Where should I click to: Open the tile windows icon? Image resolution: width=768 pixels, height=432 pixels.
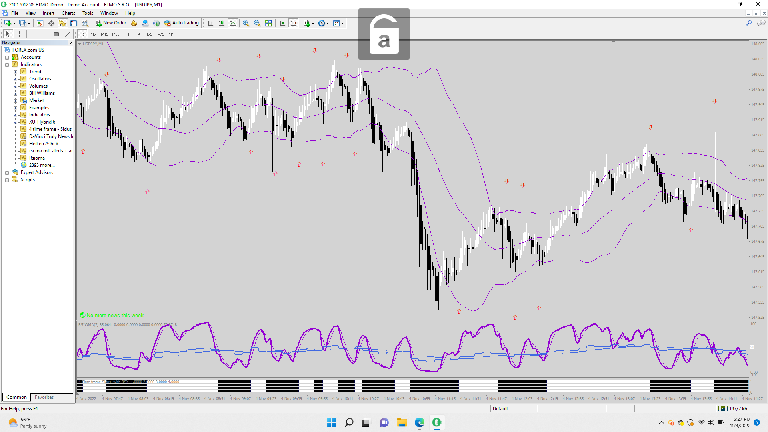point(268,23)
